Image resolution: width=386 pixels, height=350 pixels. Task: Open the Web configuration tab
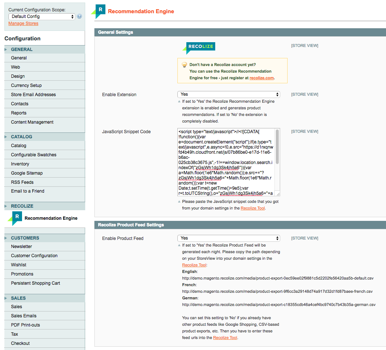pos(44,67)
